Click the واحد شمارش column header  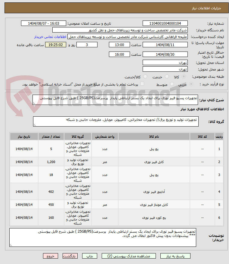(x=105, y=137)
